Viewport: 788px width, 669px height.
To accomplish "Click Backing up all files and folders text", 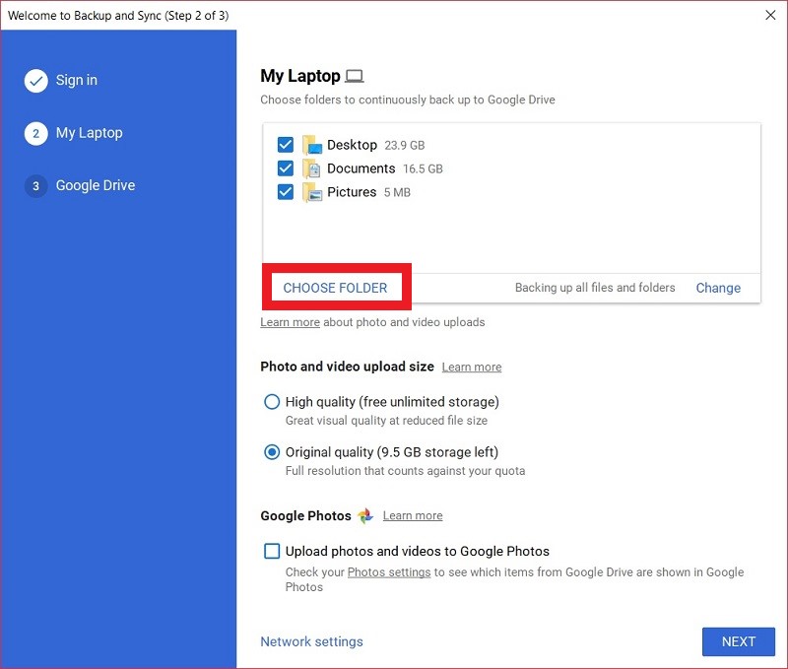I will pyautogui.click(x=595, y=288).
